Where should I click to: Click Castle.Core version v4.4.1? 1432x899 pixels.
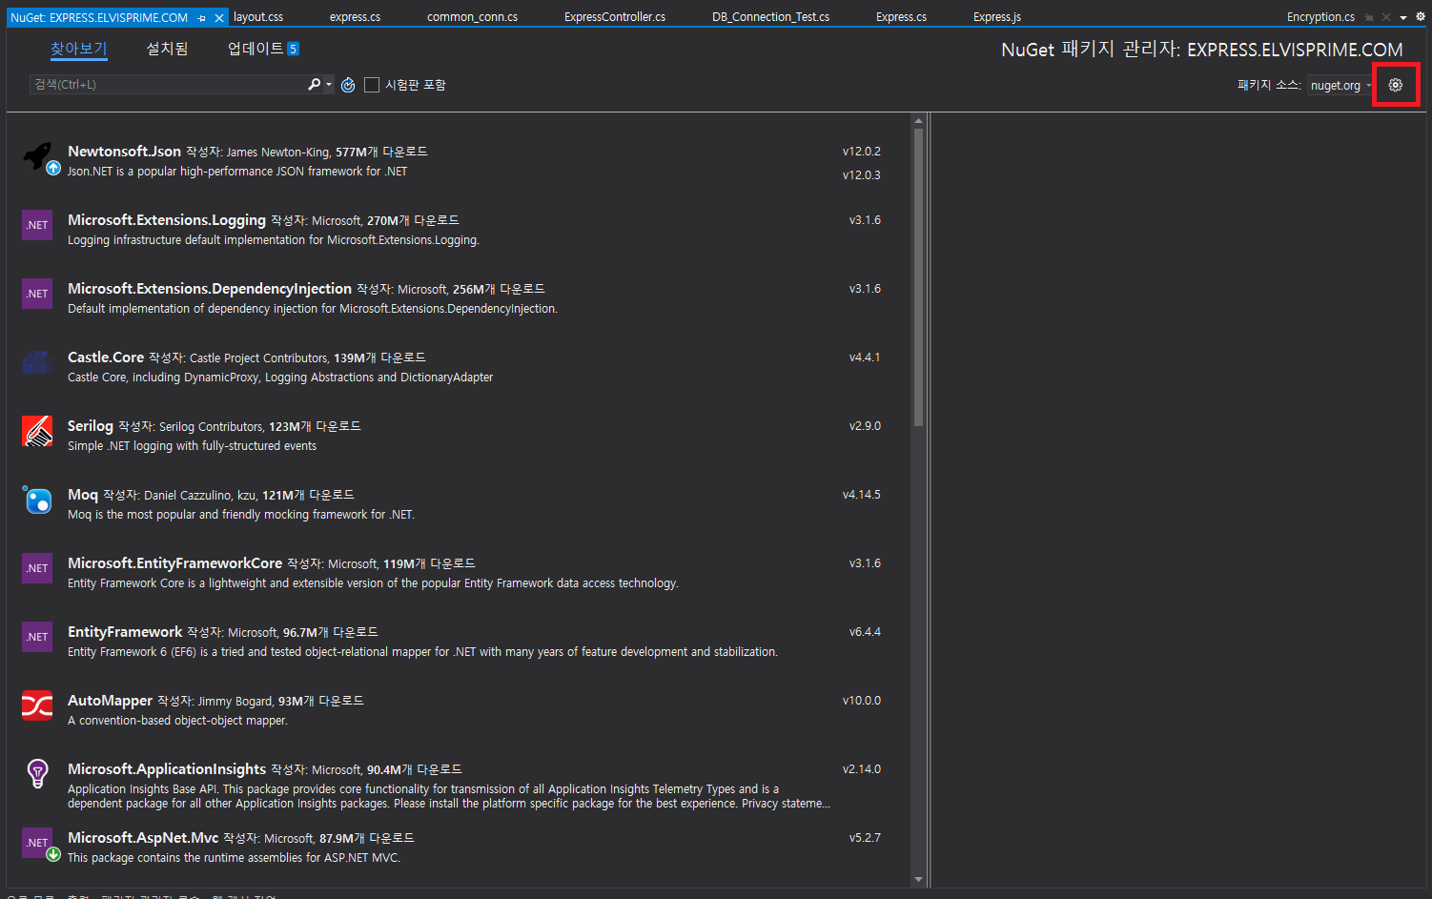pyautogui.click(x=865, y=358)
